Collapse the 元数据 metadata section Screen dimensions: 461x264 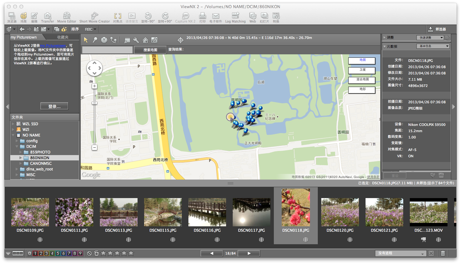point(385,46)
